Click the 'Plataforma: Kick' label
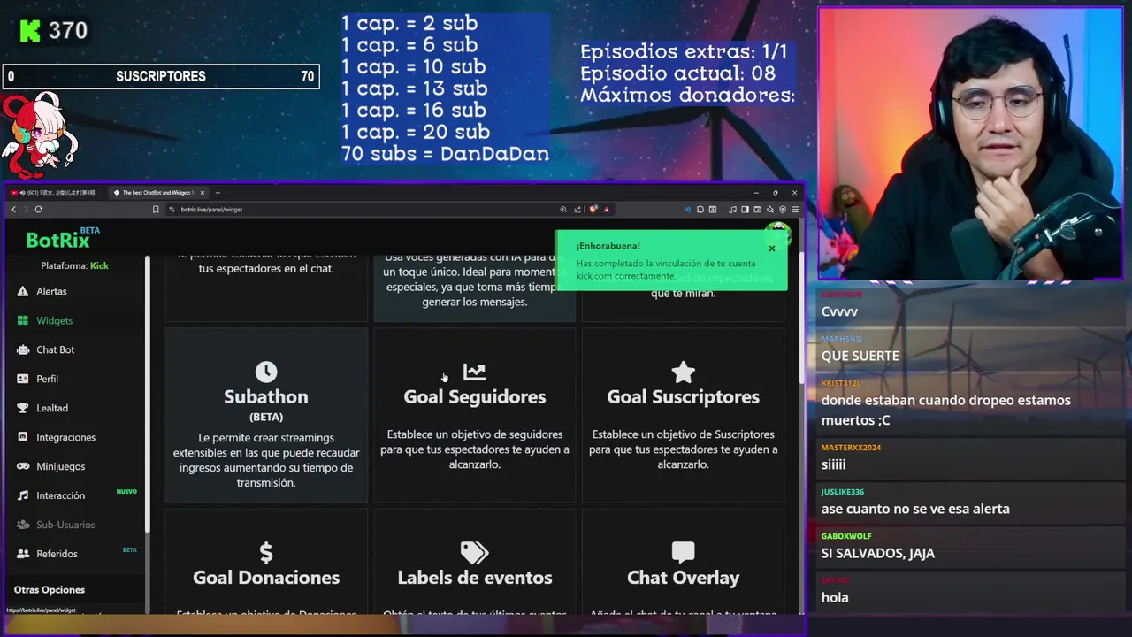This screenshot has height=637, width=1132. click(x=74, y=265)
